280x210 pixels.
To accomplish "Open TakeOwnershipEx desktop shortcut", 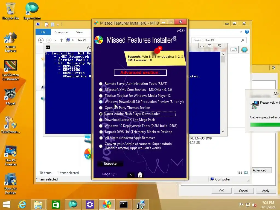I will click(x=11, y=125).
